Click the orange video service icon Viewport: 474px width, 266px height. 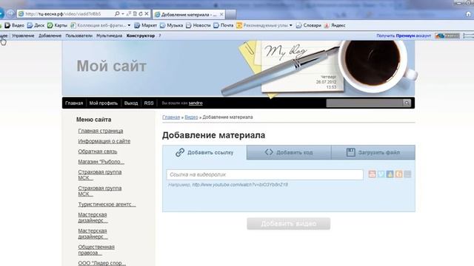coord(398,174)
